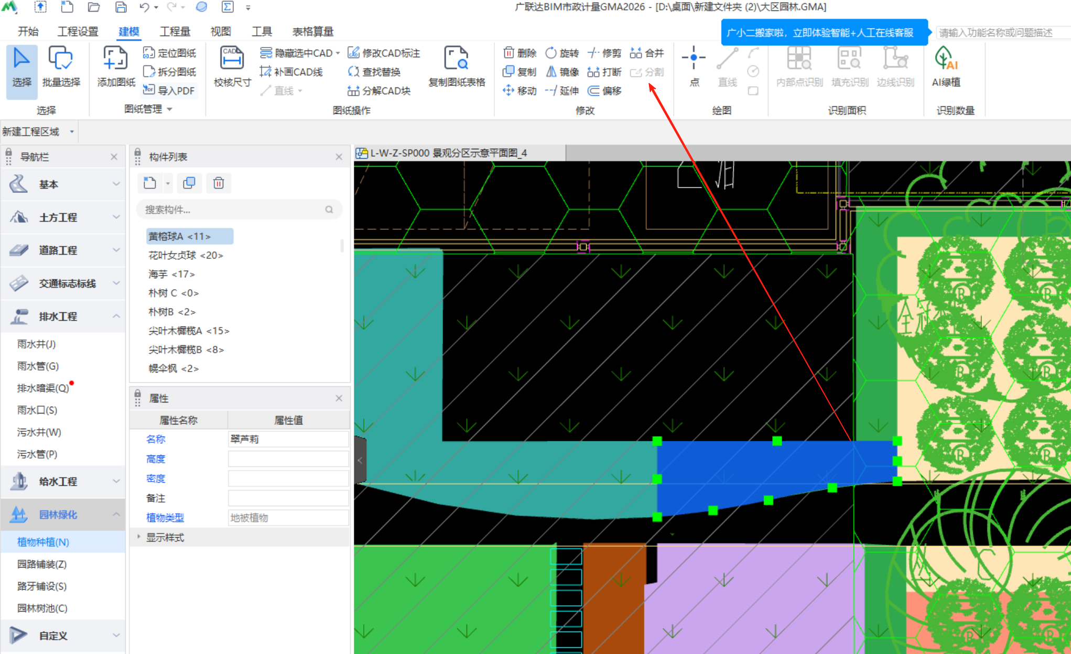Open the 开始 ribbon tab

point(28,31)
